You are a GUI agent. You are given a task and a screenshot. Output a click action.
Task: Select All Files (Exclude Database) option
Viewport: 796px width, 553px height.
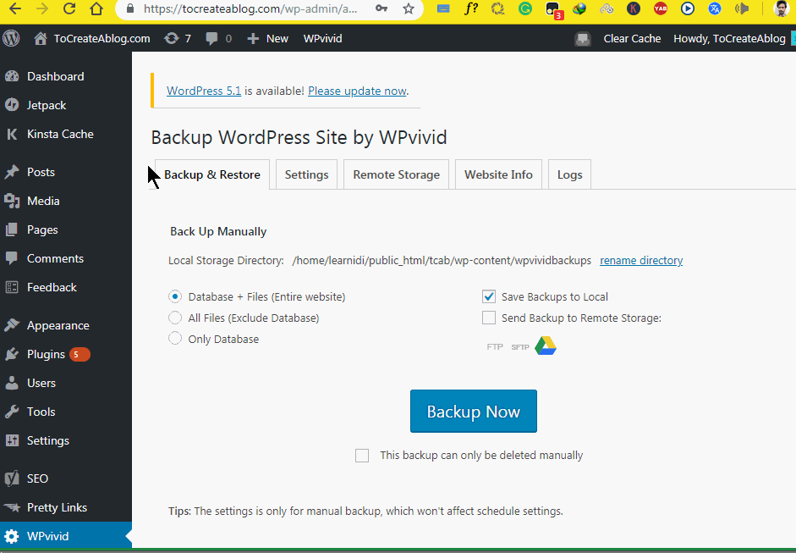175,318
